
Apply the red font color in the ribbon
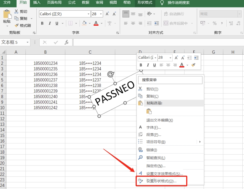tap(96, 23)
